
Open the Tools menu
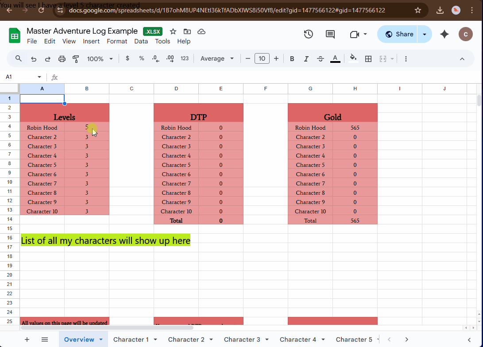click(x=162, y=41)
